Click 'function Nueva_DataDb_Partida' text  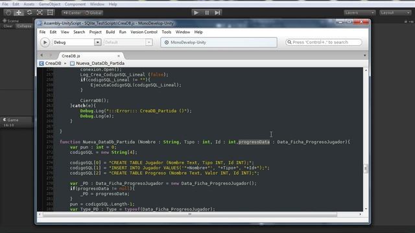97,142
